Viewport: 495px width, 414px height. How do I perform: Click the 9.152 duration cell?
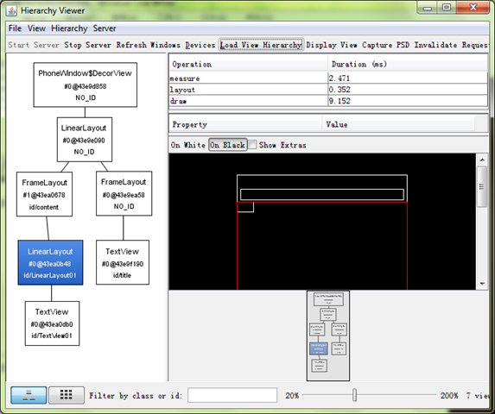408,101
